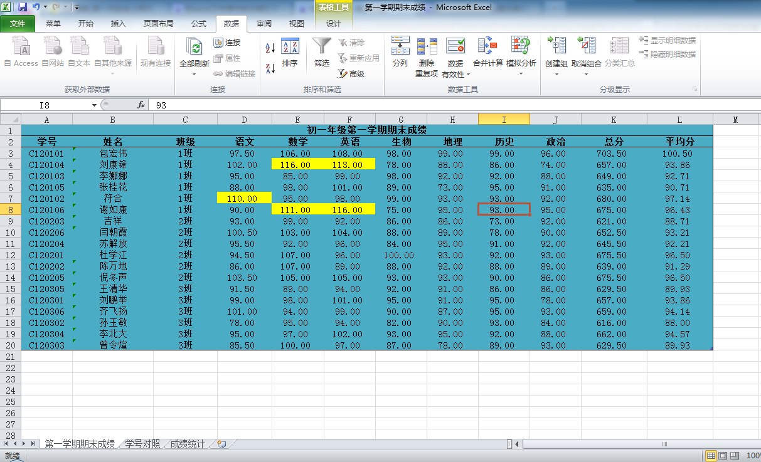This screenshot has width=761, height=462.
Task: Click What-If Analysis (模拟分析) icon
Action: [521, 46]
